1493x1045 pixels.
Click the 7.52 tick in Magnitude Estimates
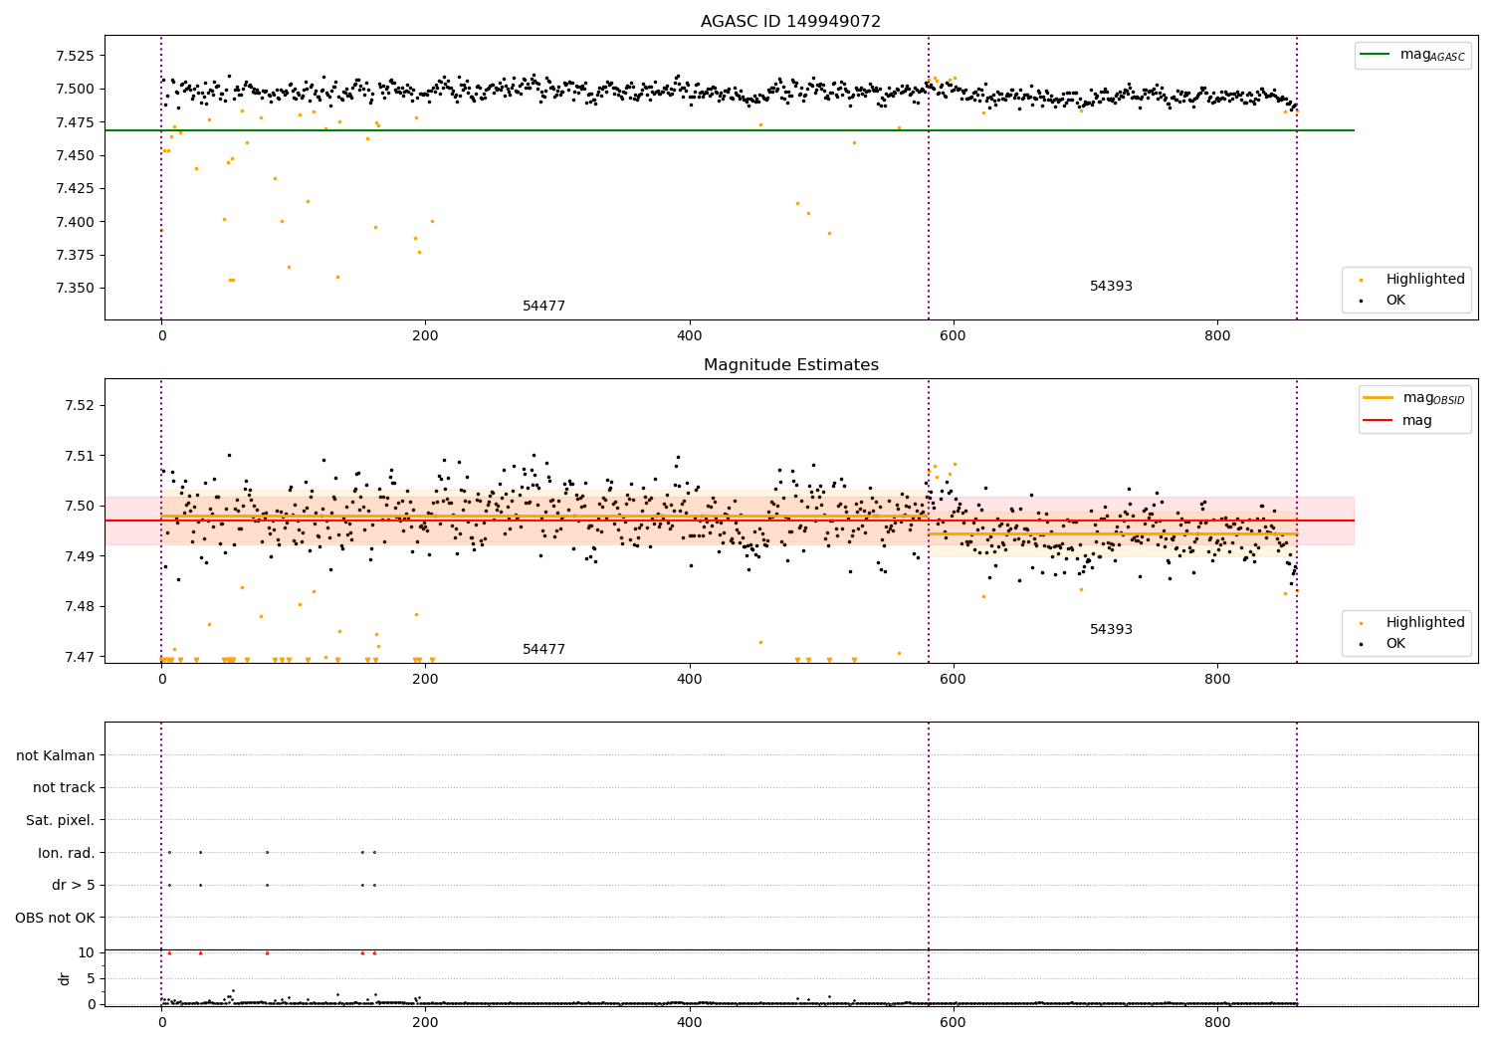[80, 406]
